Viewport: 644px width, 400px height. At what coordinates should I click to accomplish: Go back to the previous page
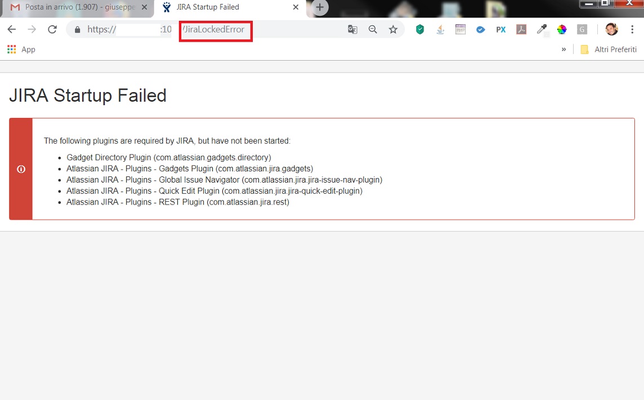click(12, 30)
